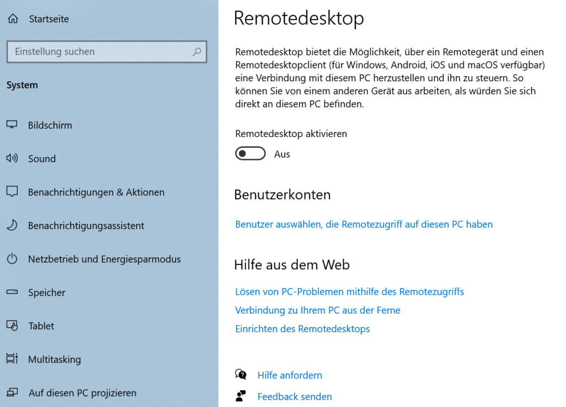
Task: Click the Benachrichtigungsassistent moon icon
Action: [x=12, y=226]
